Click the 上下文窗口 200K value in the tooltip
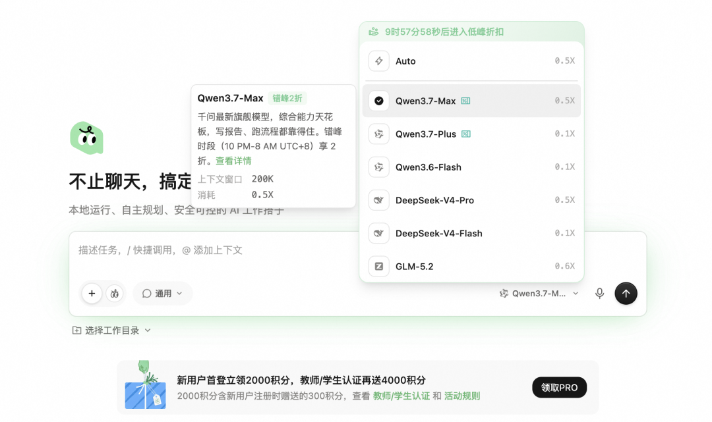 (x=262, y=179)
